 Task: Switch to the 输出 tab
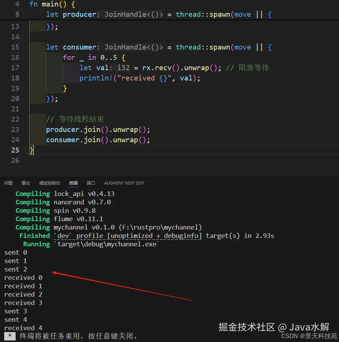pyautogui.click(x=25, y=183)
